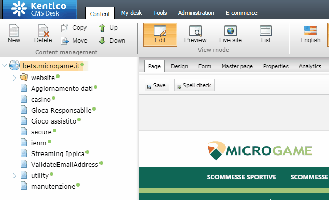Switch to the Properties tab
329x200 pixels.
[x=276, y=66]
